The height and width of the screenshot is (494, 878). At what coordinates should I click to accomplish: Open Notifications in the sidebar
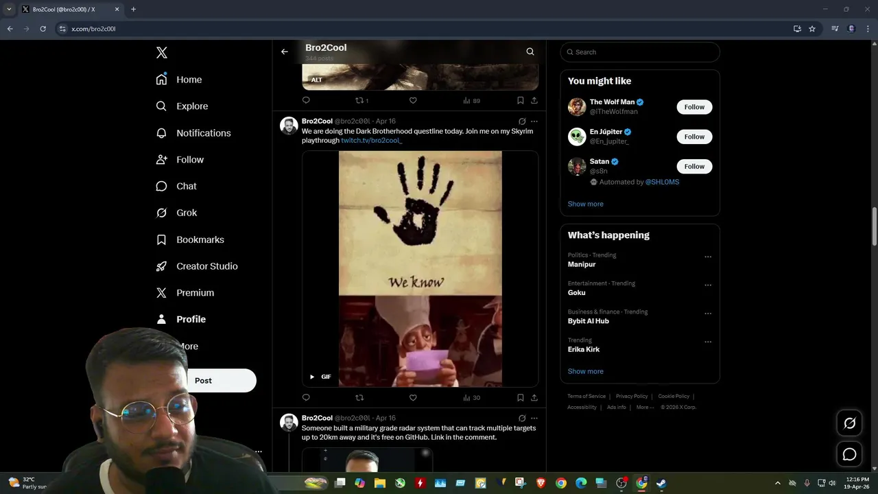193,133
